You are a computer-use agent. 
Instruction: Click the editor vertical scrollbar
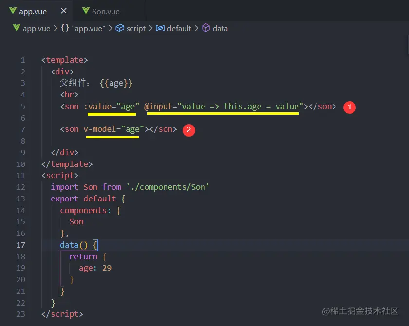408,45
